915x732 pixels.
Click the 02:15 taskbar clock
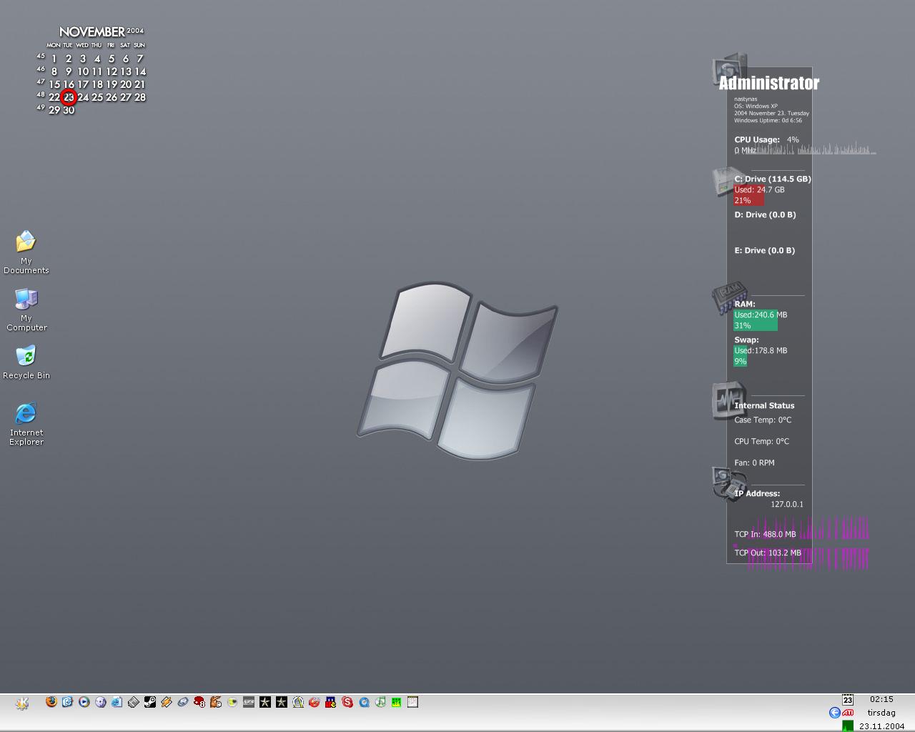pos(881,699)
